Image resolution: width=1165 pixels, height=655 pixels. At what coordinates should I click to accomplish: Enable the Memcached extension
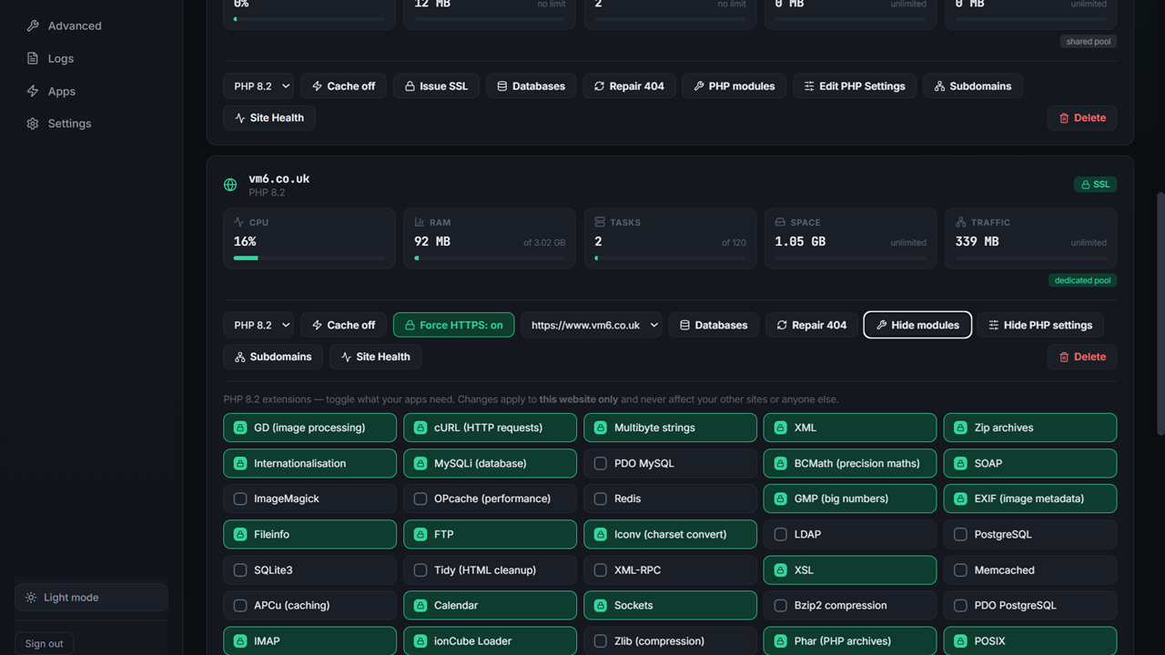click(x=1030, y=569)
